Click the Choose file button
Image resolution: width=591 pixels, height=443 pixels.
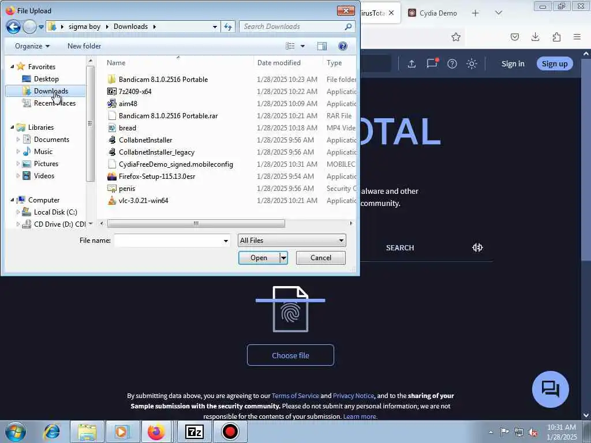(x=291, y=355)
